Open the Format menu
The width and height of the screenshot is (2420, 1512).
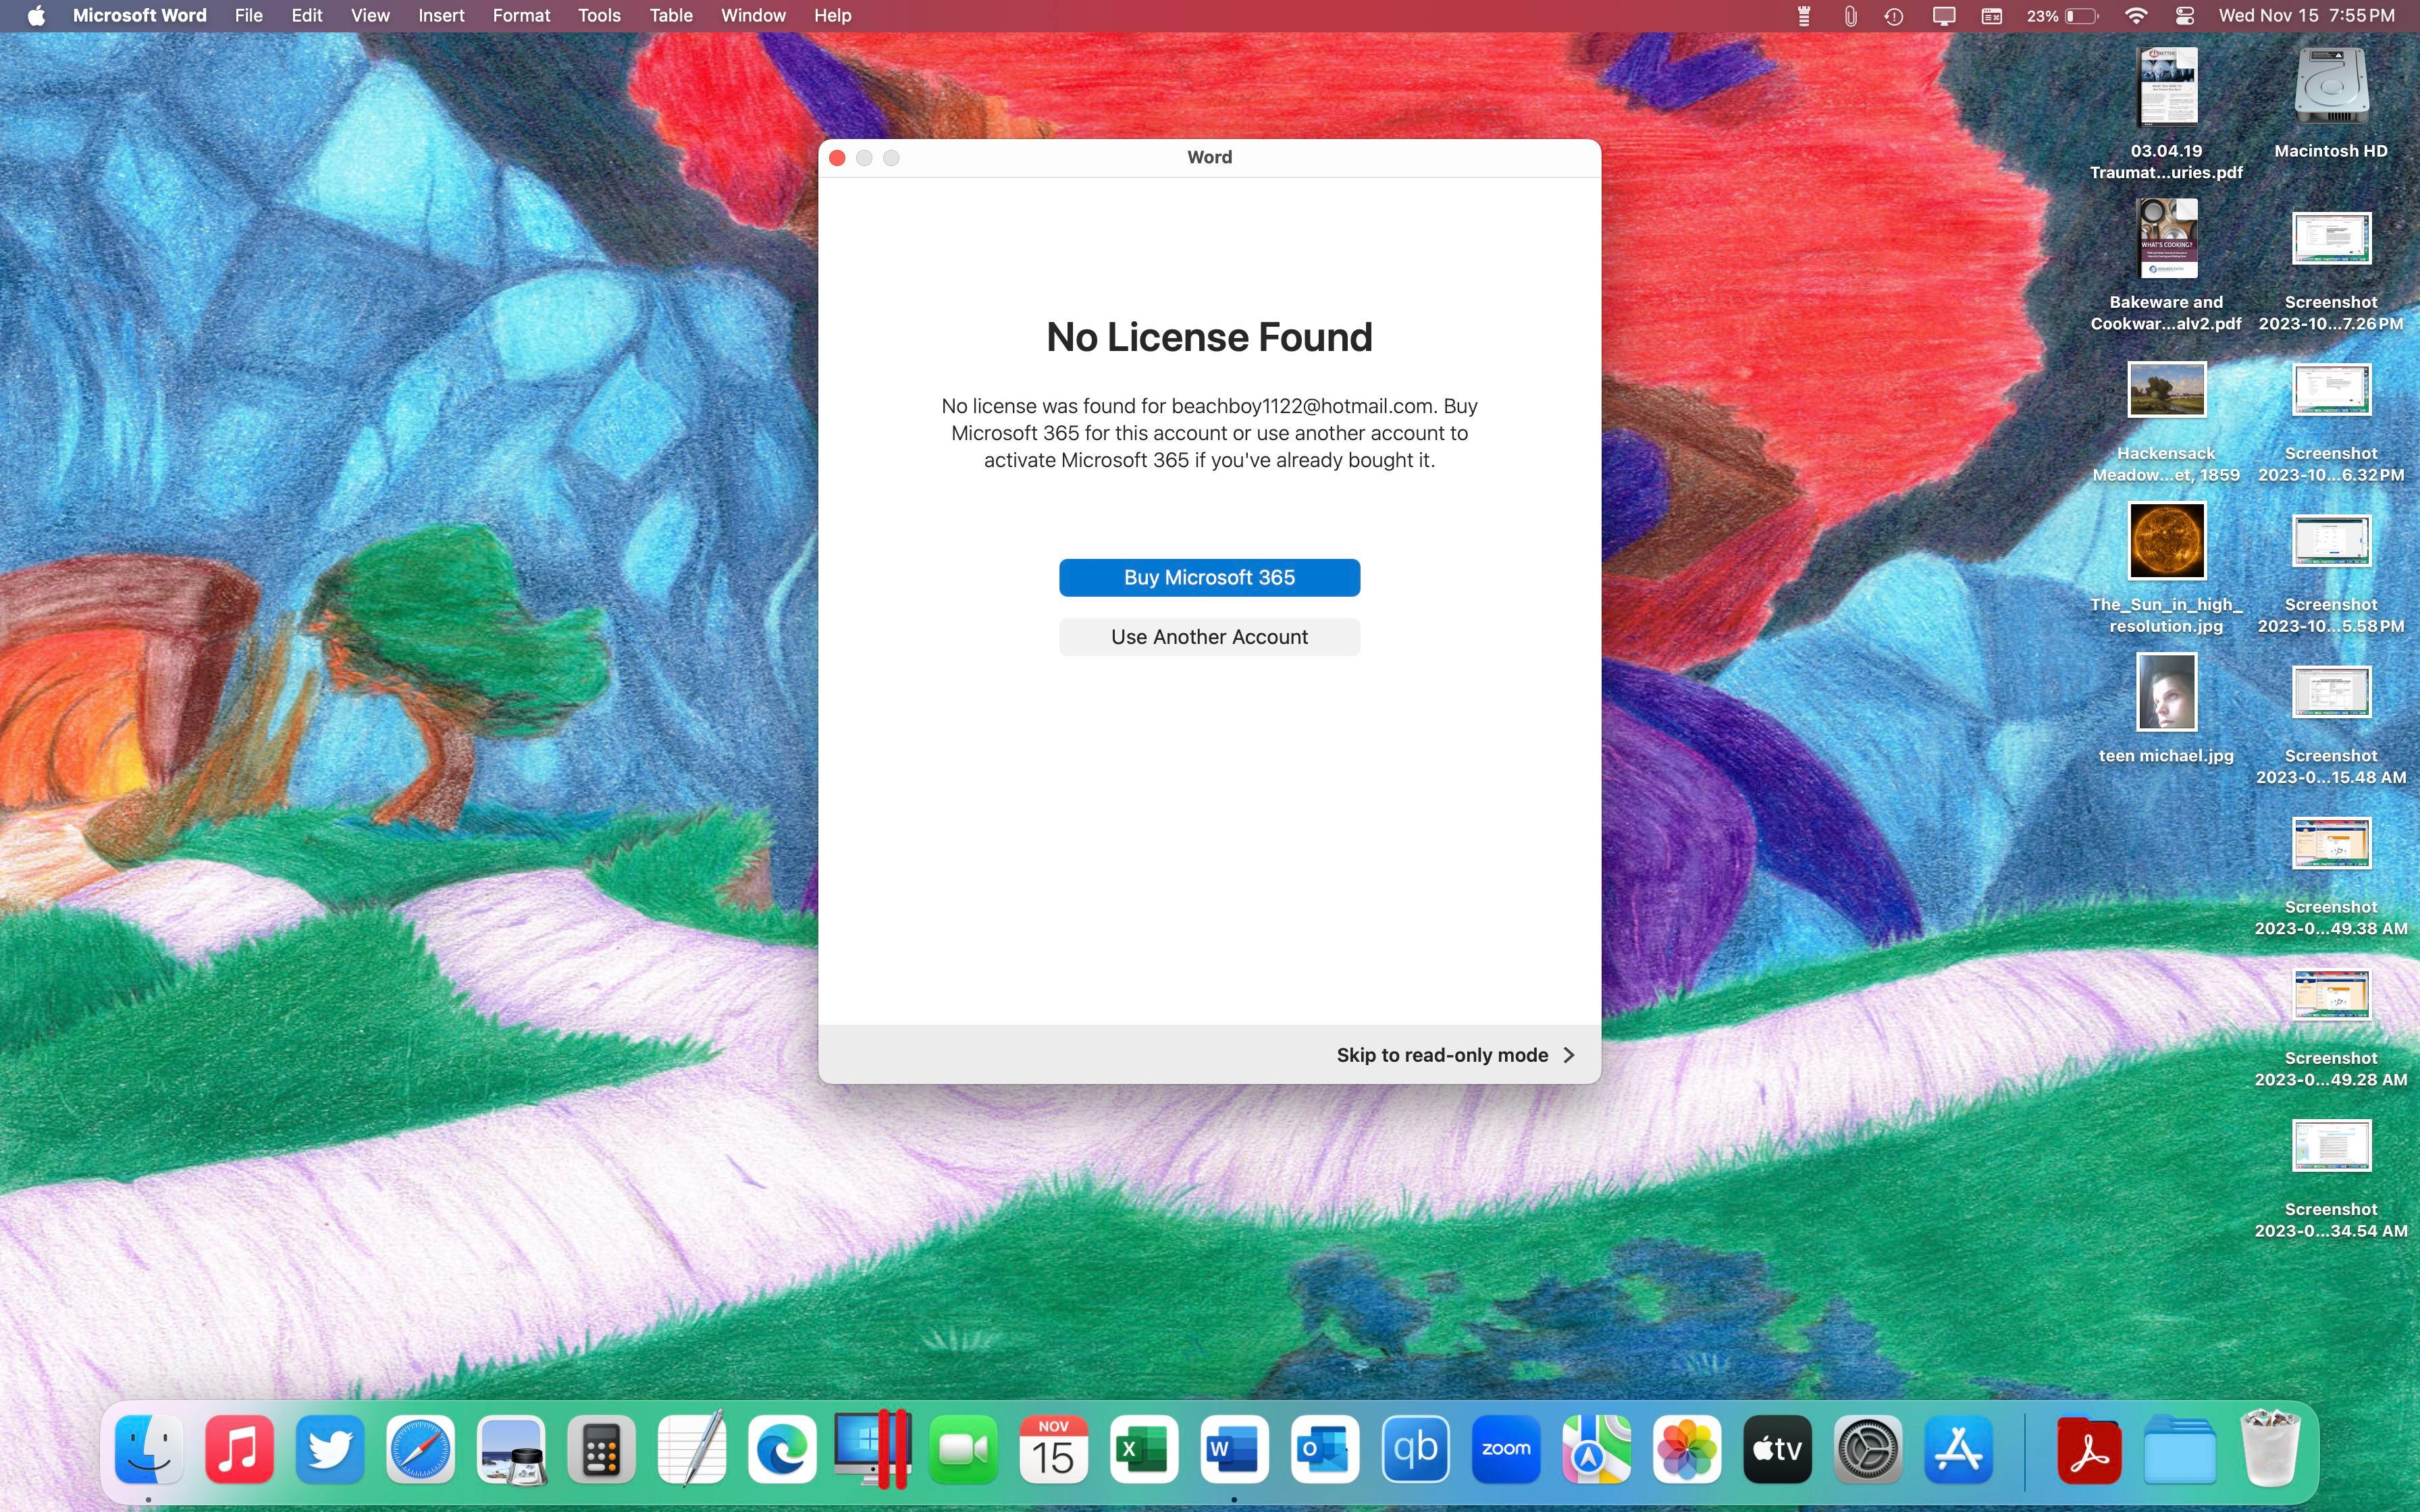coord(520,16)
